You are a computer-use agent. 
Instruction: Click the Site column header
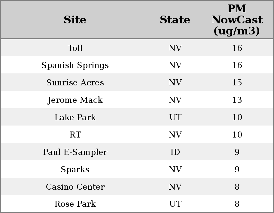(75, 20)
